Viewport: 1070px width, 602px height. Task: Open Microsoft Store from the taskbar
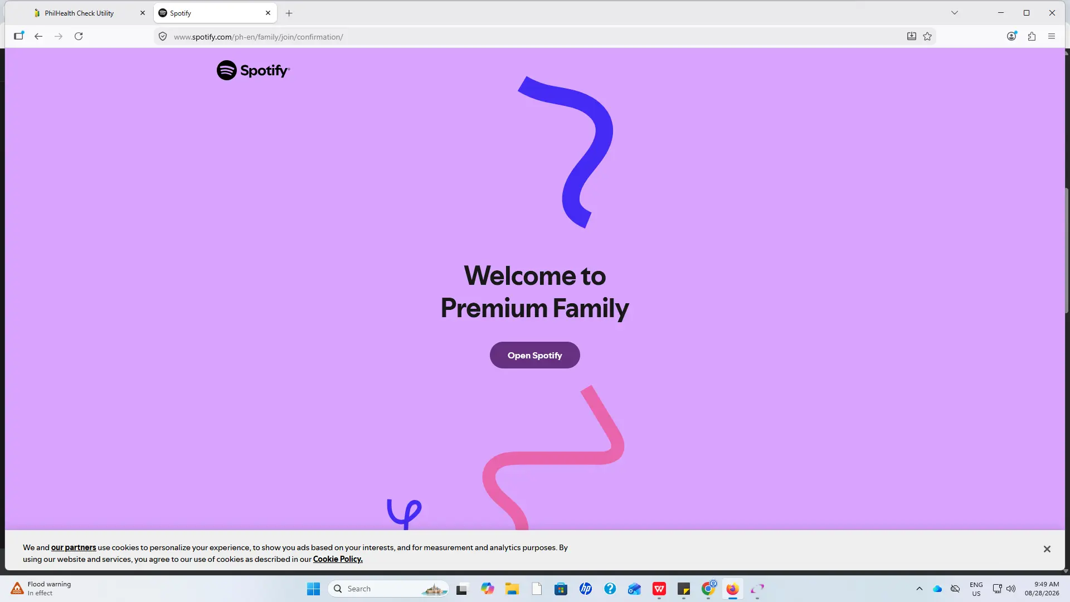point(561,589)
